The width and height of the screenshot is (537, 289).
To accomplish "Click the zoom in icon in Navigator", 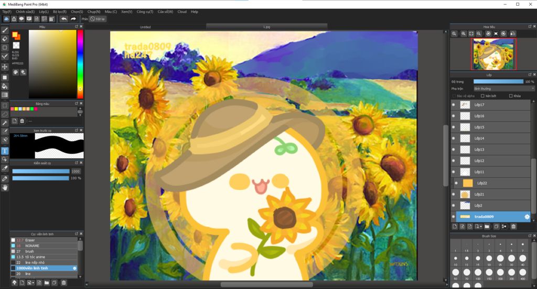I will [464, 34].
